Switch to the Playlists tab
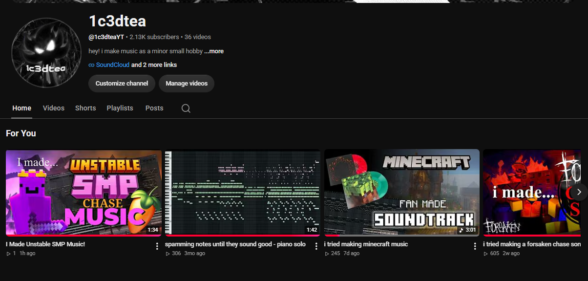 pos(120,108)
